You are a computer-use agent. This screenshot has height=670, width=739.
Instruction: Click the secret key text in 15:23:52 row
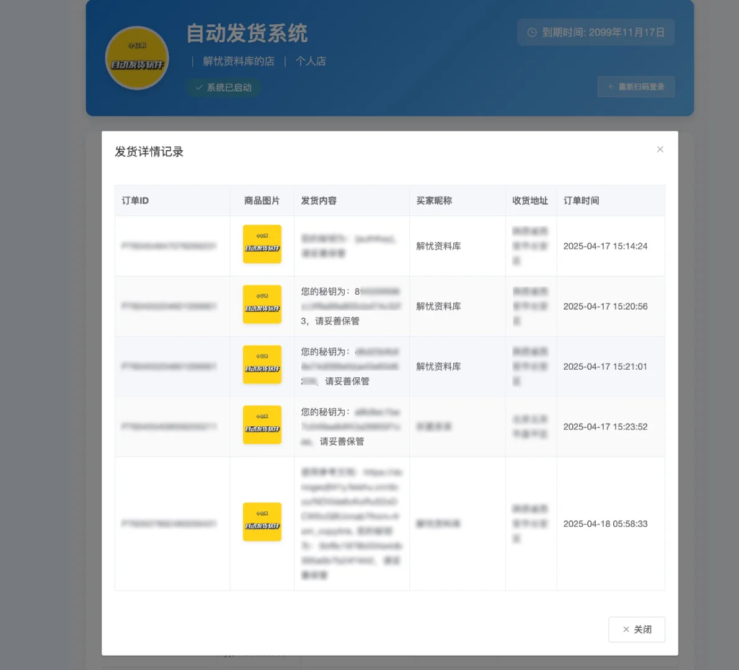[351, 427]
